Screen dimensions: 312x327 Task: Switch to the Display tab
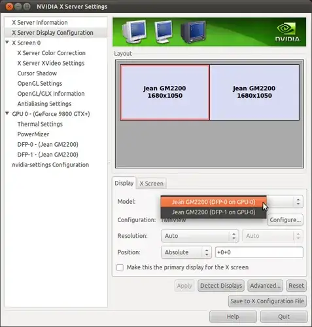pos(124,183)
